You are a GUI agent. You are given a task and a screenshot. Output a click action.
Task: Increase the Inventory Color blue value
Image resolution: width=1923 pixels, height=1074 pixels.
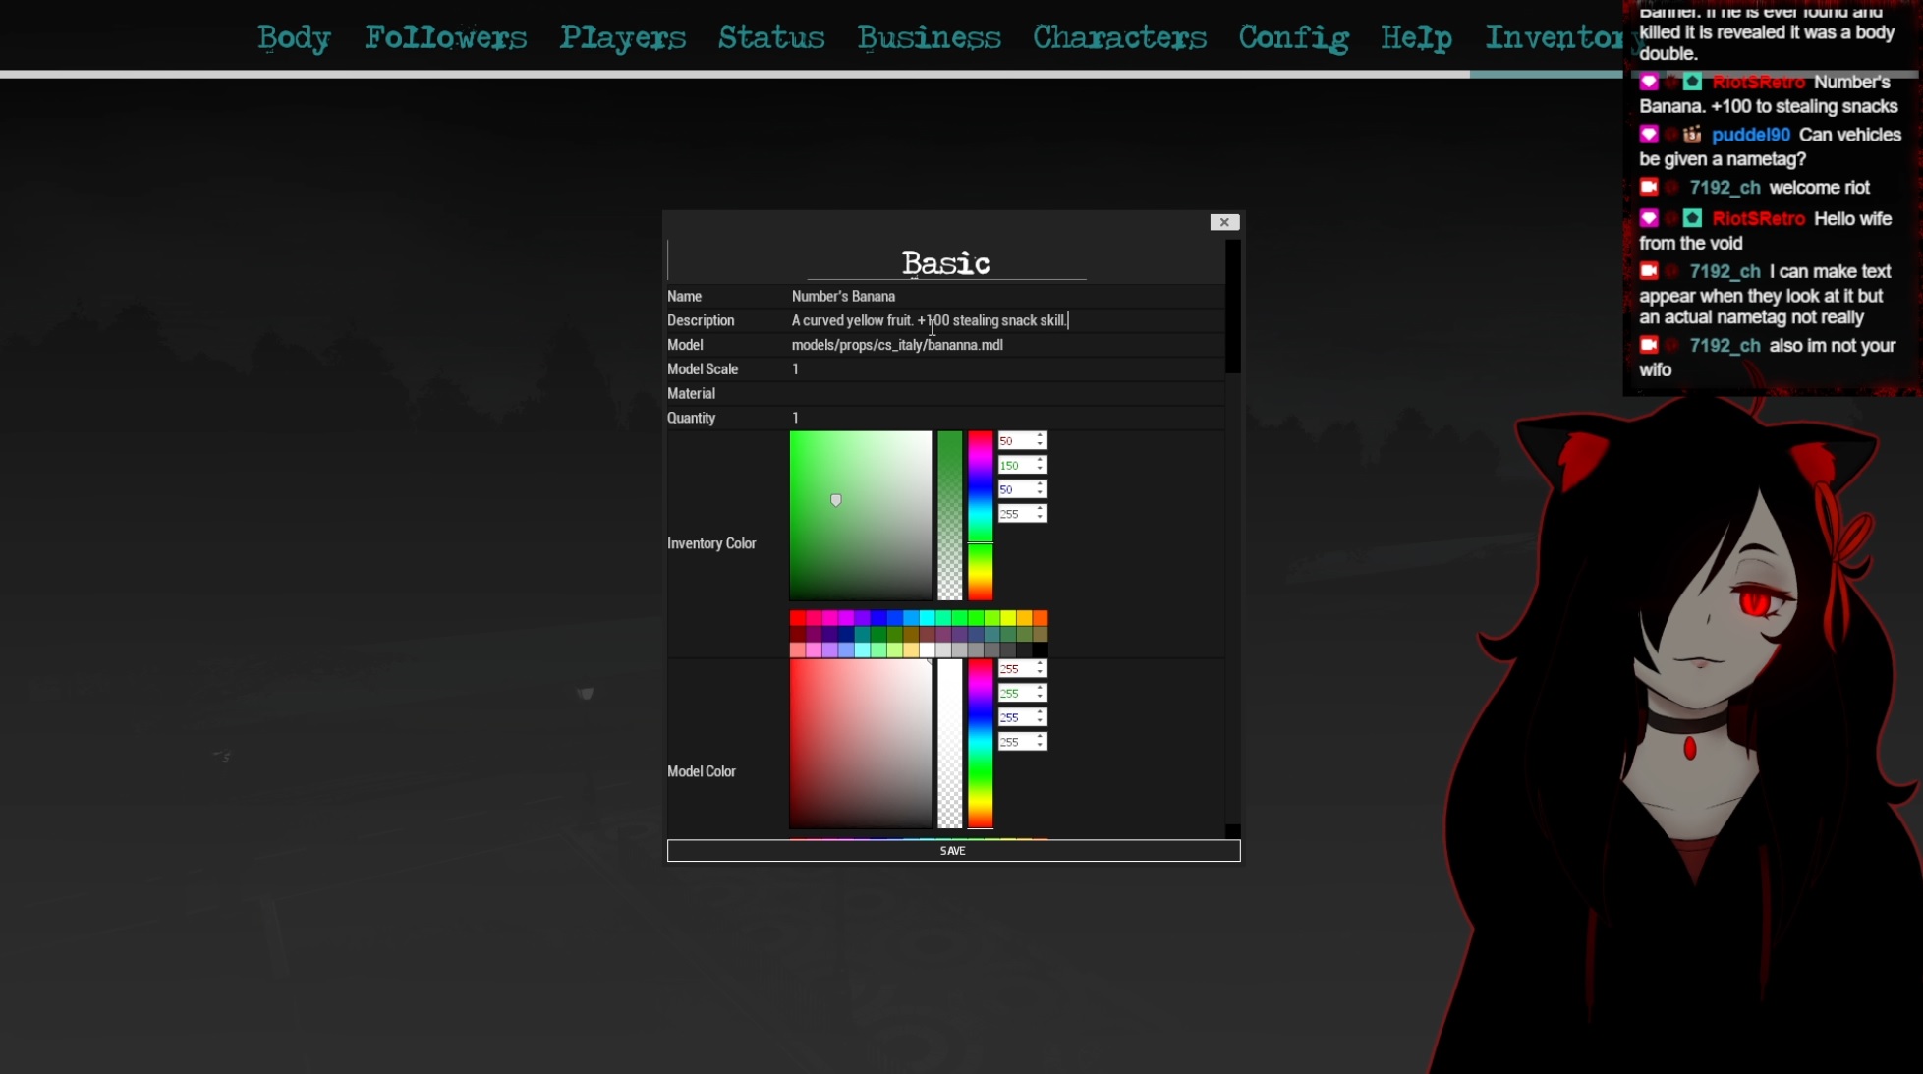(1040, 484)
